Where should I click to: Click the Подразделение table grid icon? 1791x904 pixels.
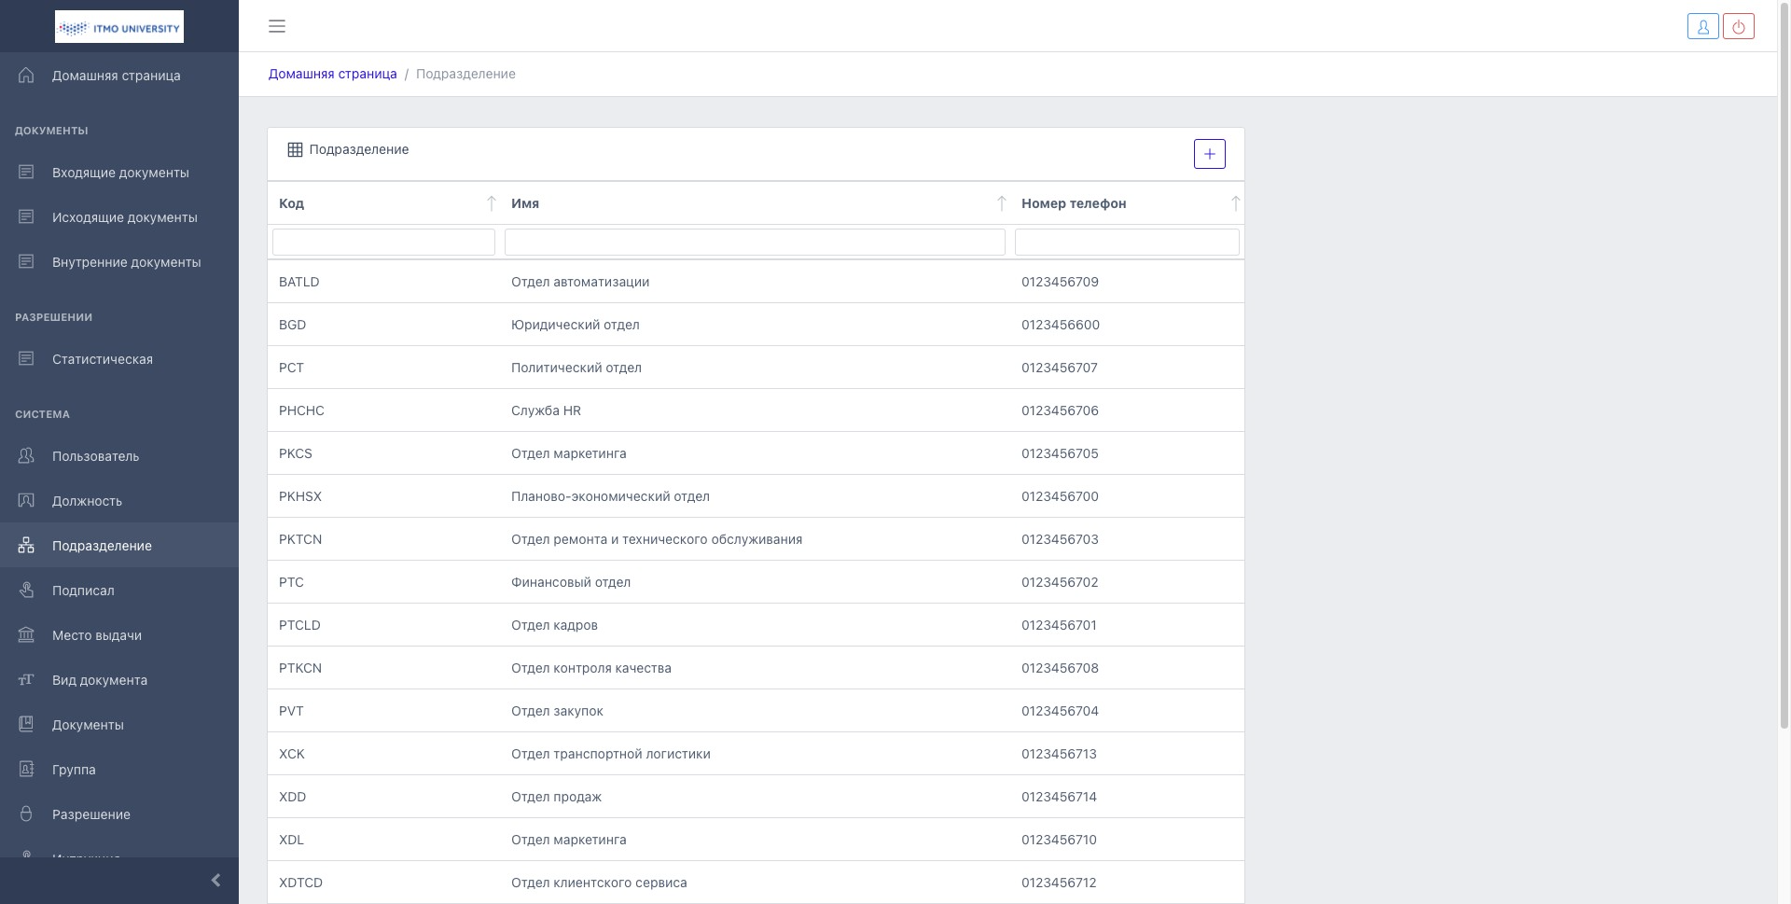[x=295, y=149]
